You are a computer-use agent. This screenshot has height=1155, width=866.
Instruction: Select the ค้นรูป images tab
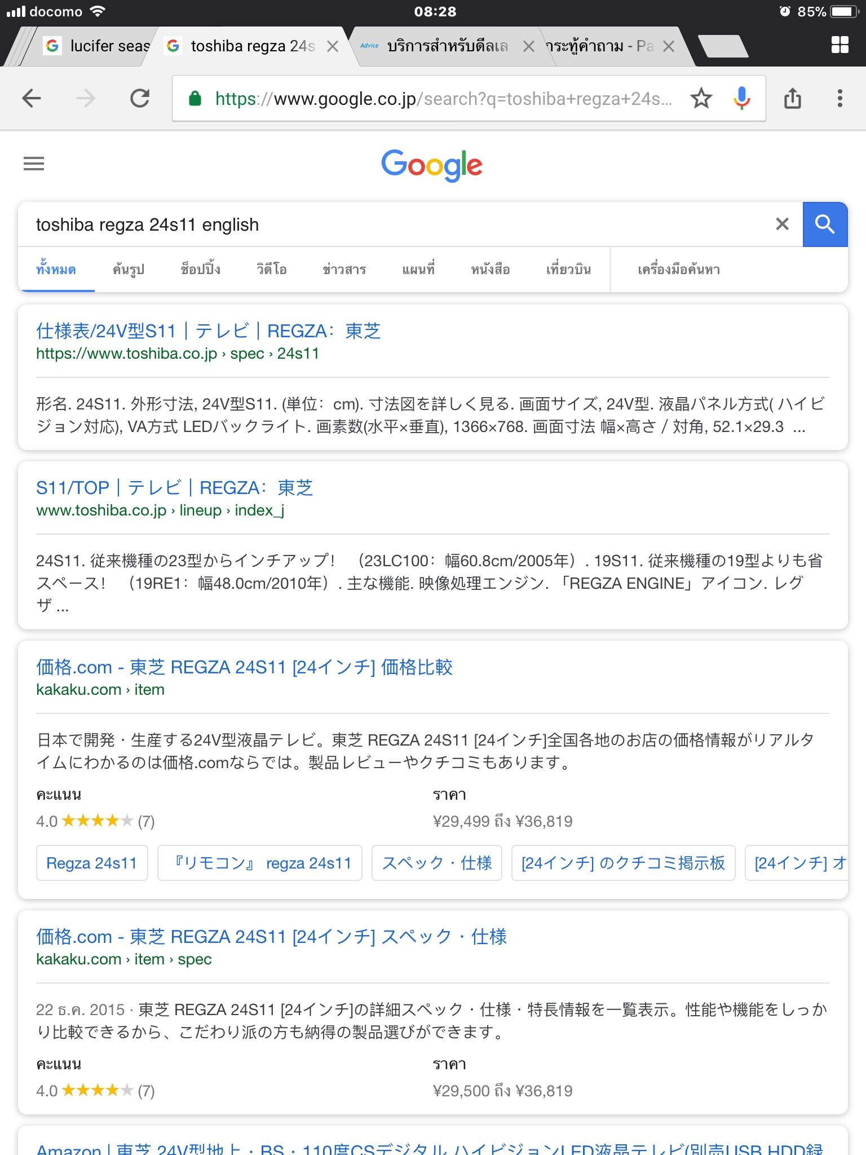click(129, 270)
